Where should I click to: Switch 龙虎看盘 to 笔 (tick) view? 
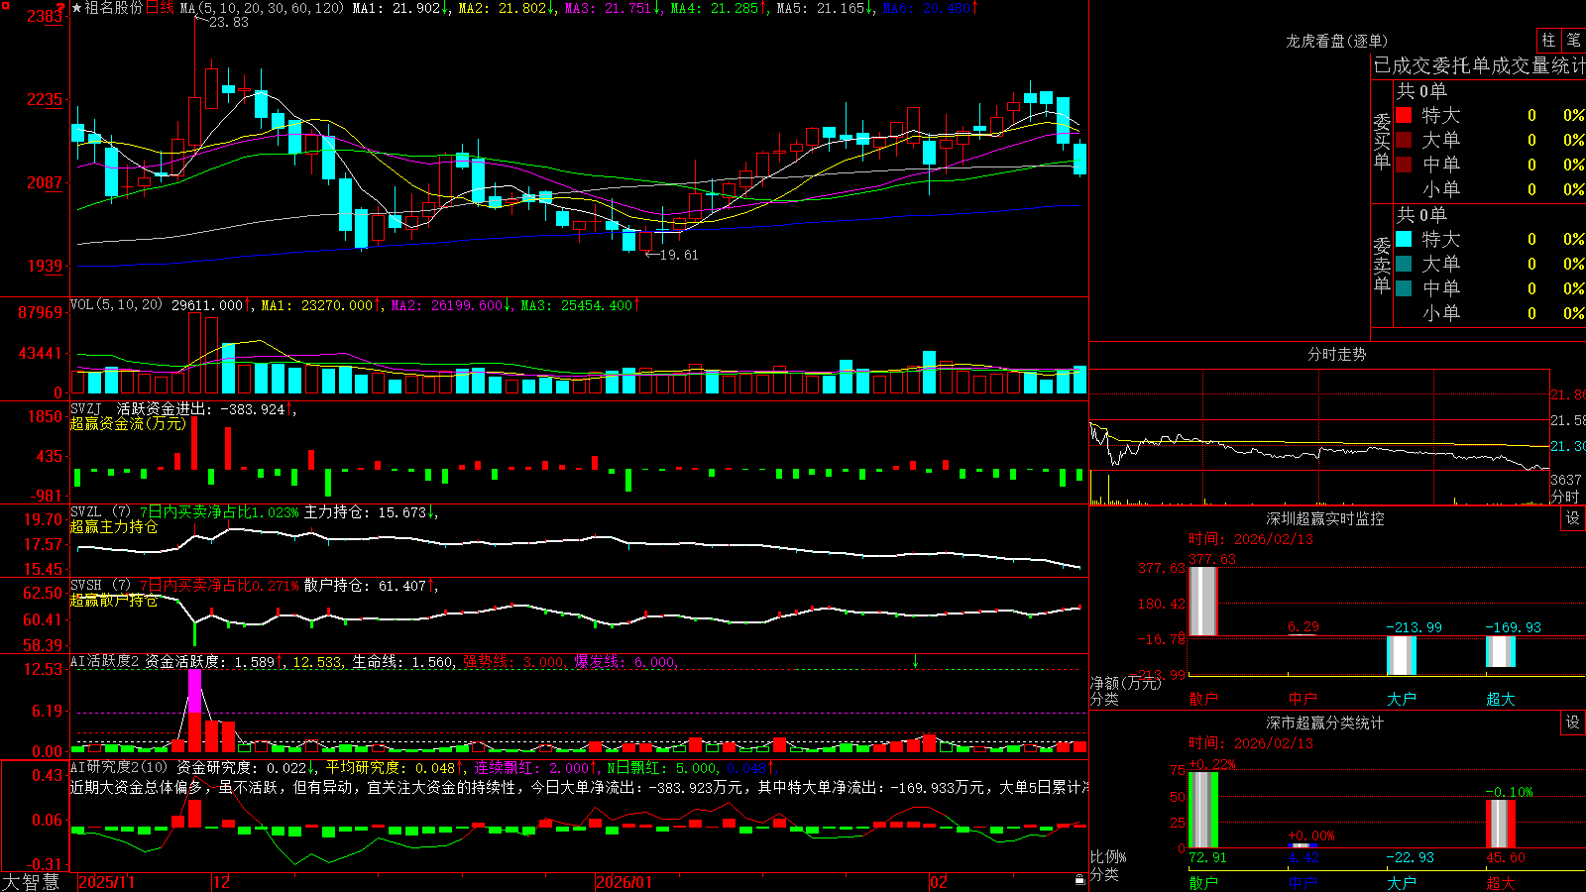1573,40
